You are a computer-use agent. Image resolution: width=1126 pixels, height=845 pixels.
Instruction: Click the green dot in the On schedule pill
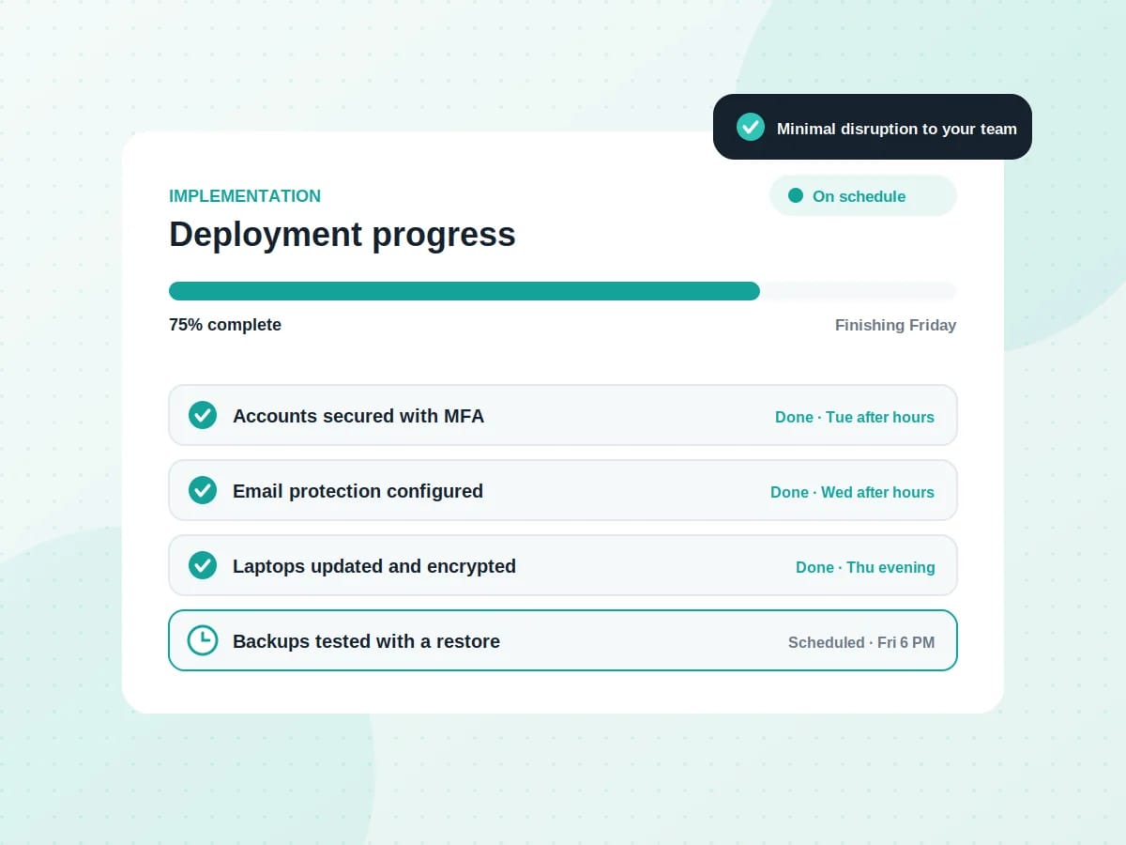click(796, 195)
